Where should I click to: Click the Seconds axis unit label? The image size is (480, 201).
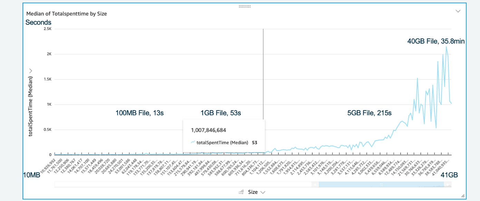point(38,22)
